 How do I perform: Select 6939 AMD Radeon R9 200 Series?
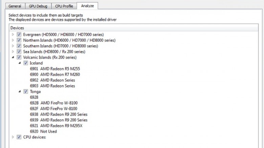pos(59,120)
